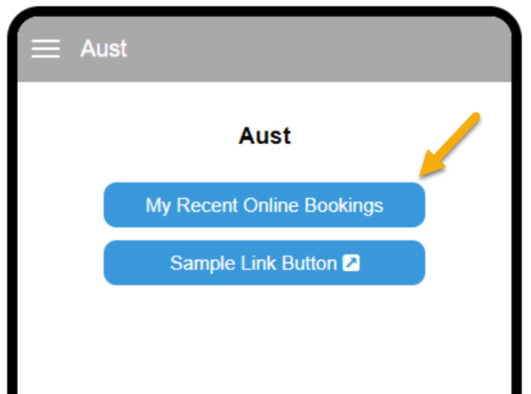
Task: Click the gray header bar
Action: (x=264, y=49)
